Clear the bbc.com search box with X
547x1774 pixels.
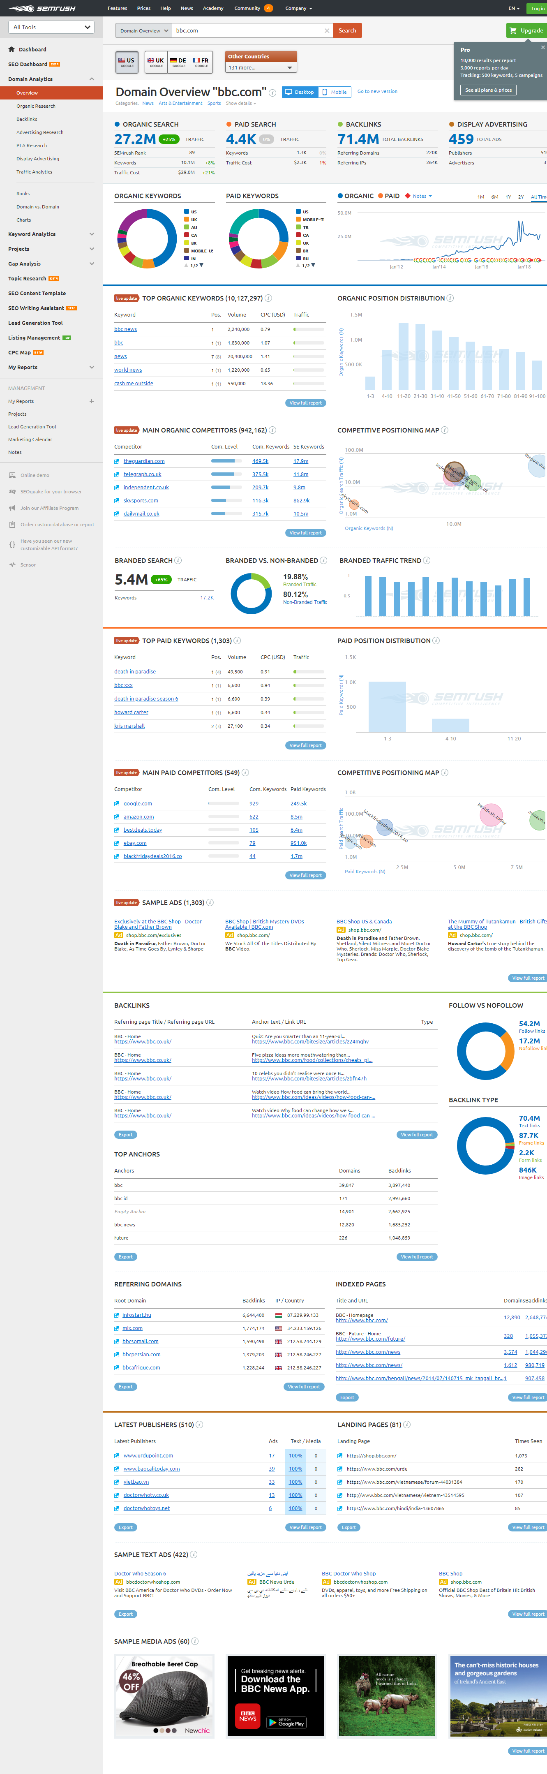click(x=327, y=30)
